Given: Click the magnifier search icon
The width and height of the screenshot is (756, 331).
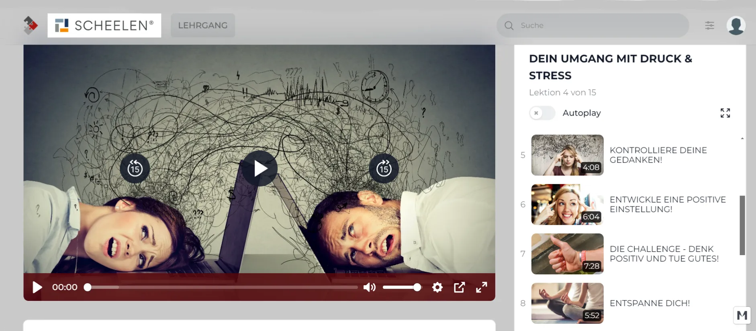Looking at the screenshot, I should (x=509, y=26).
